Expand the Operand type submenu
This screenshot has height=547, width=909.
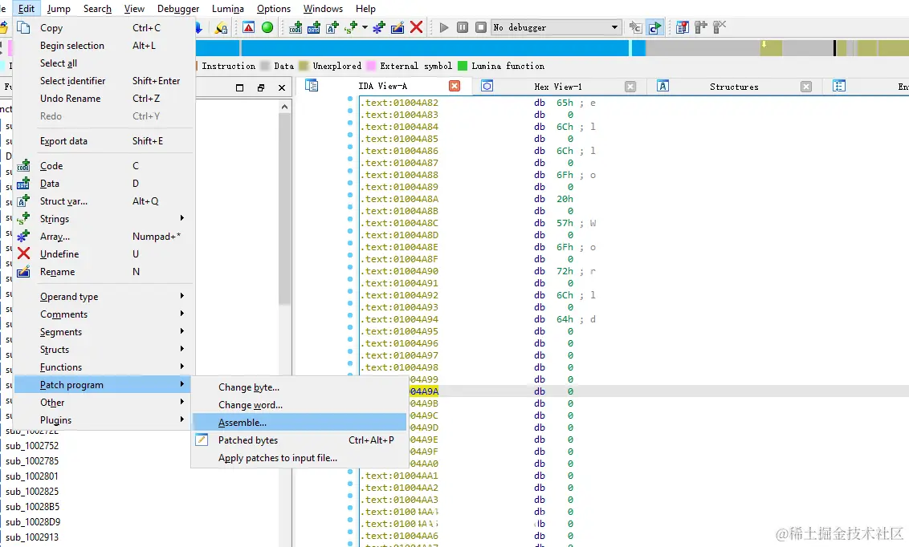(182, 296)
